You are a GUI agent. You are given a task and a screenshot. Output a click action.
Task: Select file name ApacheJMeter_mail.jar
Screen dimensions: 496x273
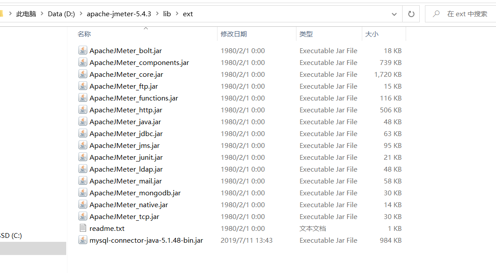(125, 181)
